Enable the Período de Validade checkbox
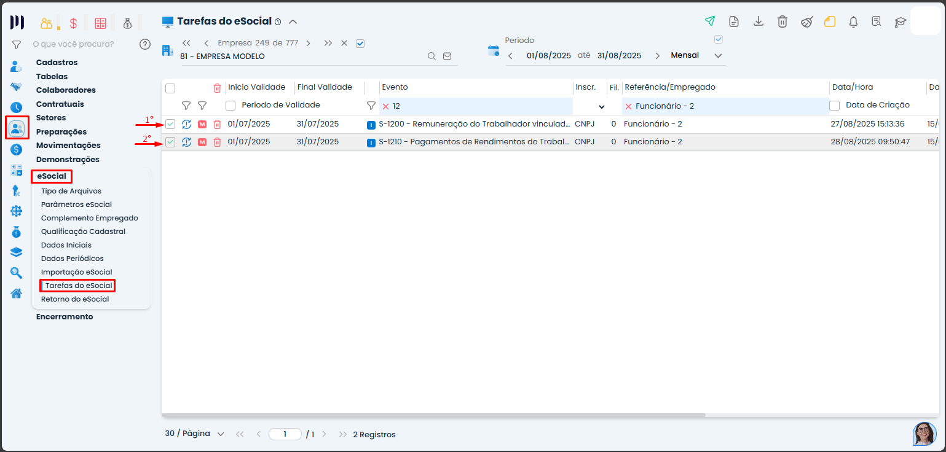Viewport: 946px width, 452px height. pyautogui.click(x=231, y=106)
